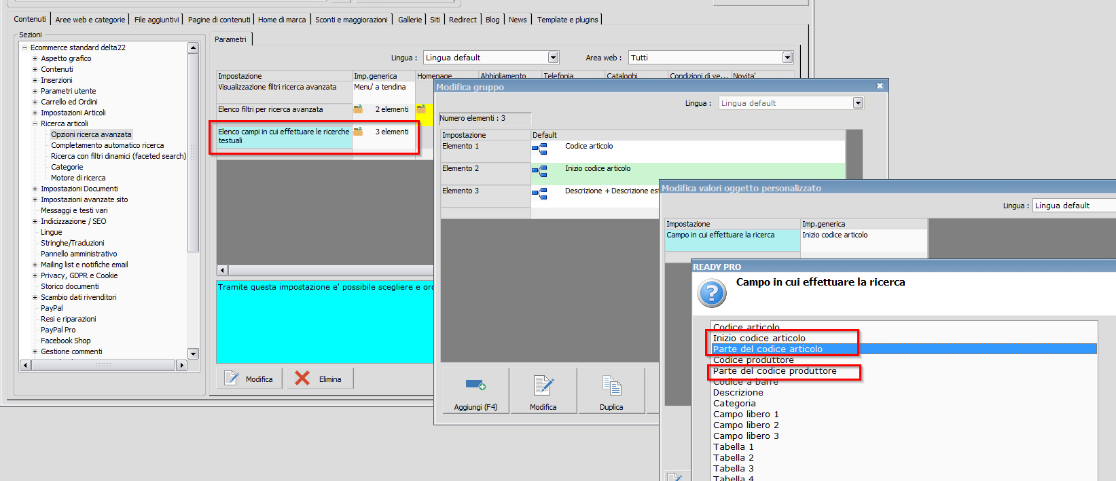This screenshot has width=1116, height=481.
Task: Open the Template e plugins tab
Action: pyautogui.click(x=568, y=20)
